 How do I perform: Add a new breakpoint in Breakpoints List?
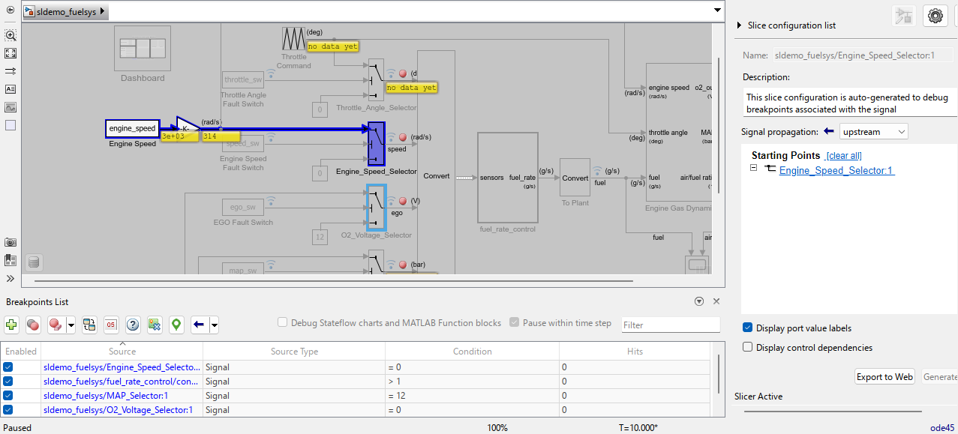(11, 325)
